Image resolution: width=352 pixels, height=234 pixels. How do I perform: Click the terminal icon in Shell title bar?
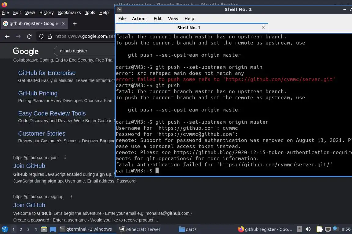point(119,9)
